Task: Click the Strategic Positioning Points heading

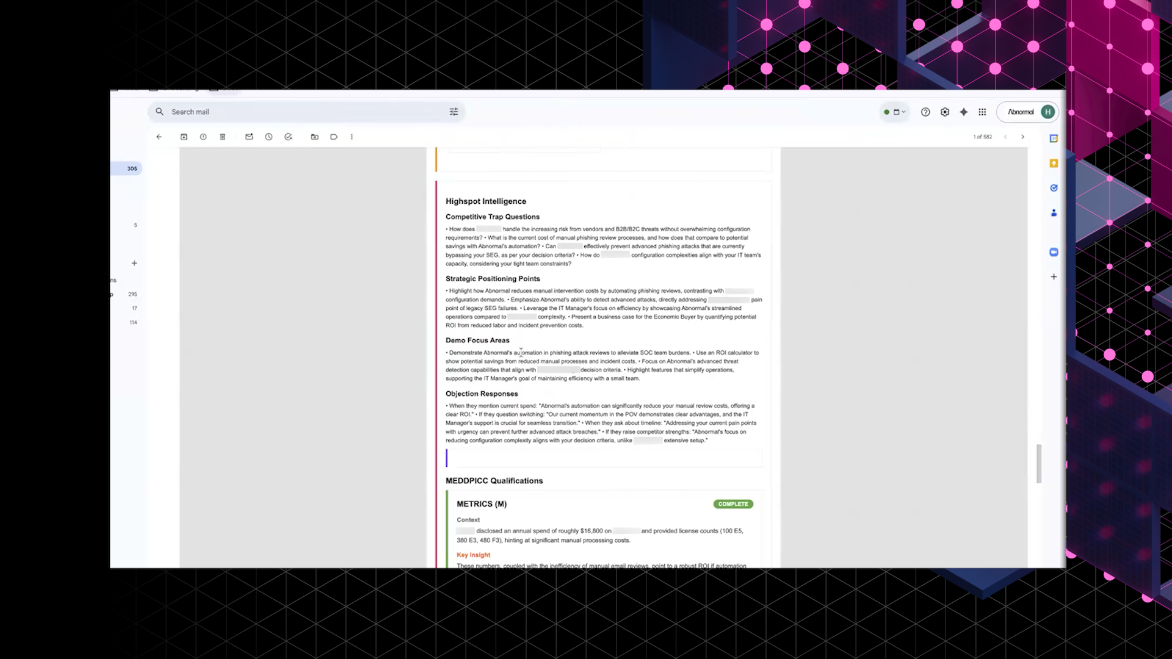Action: (493, 279)
